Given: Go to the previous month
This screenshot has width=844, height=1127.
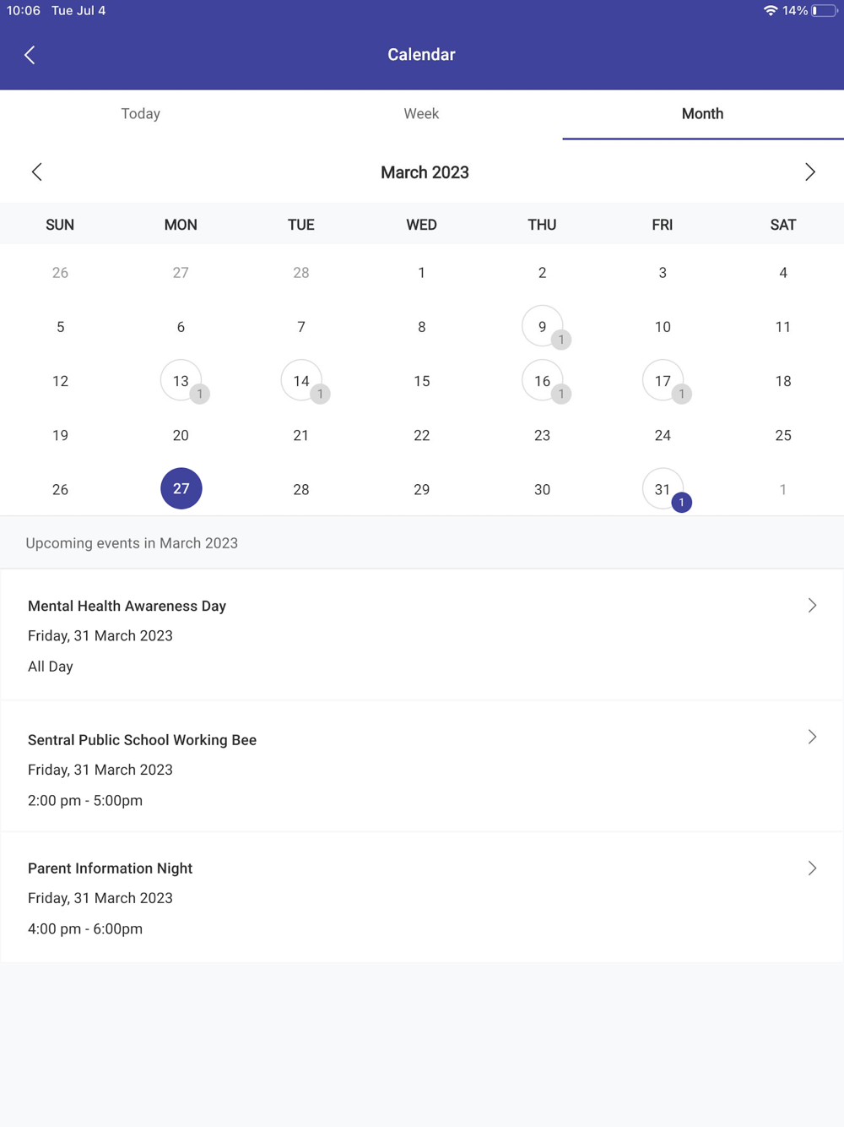Looking at the screenshot, I should 36,172.
